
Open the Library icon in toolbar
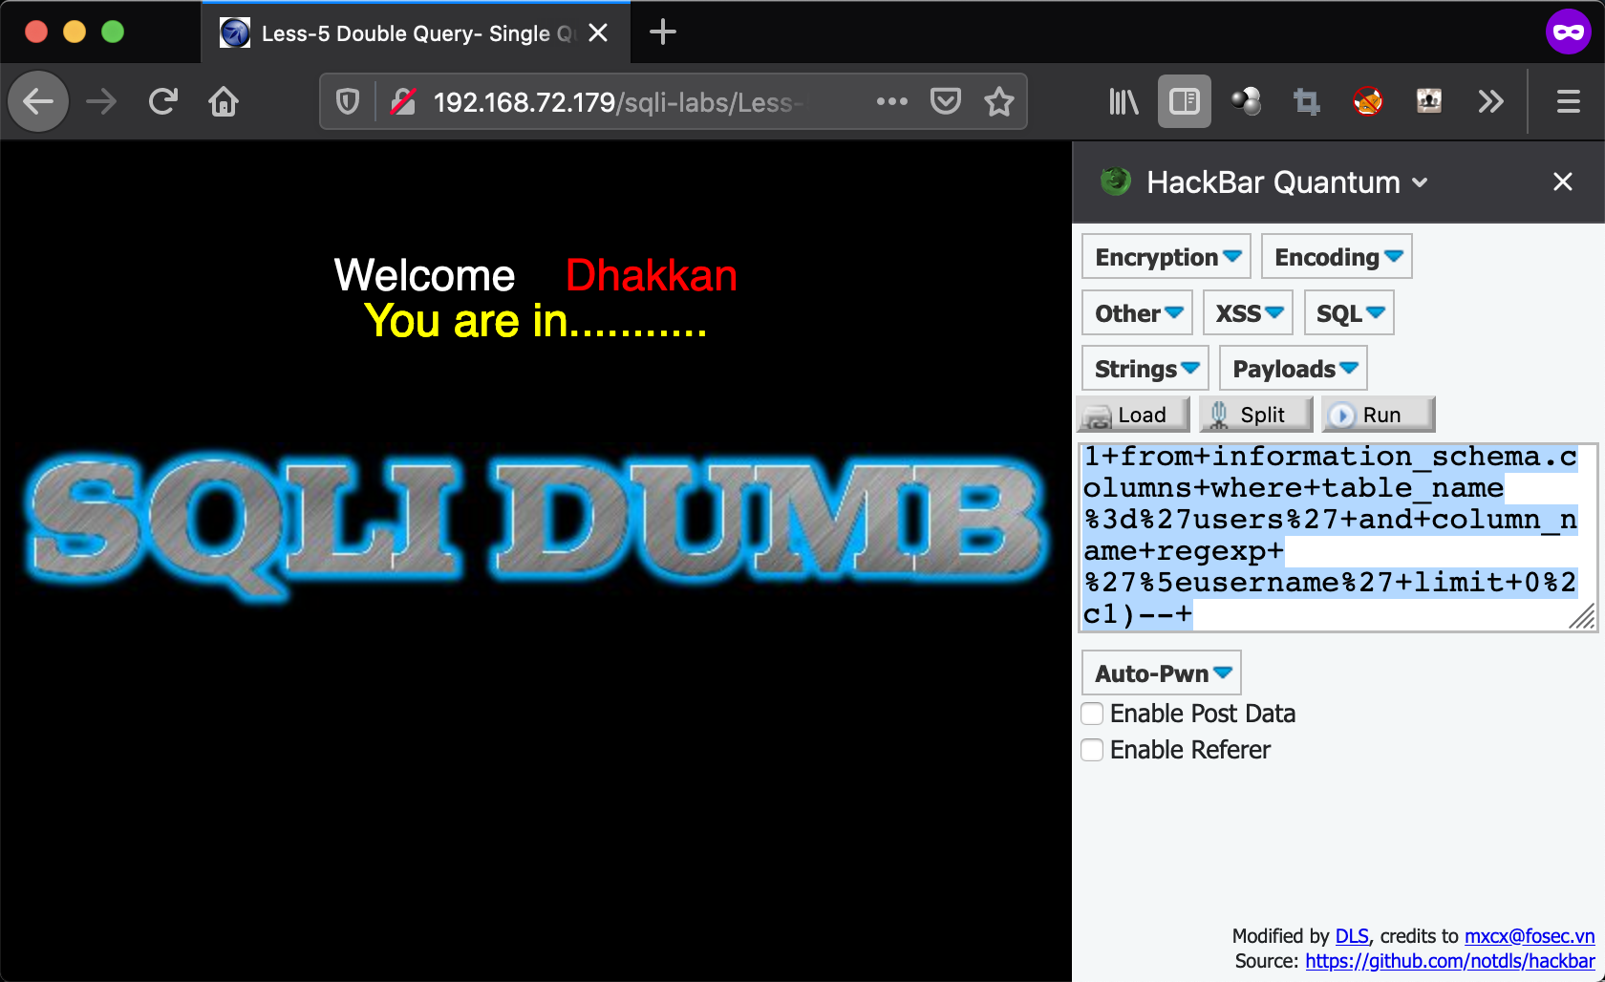[x=1123, y=101]
